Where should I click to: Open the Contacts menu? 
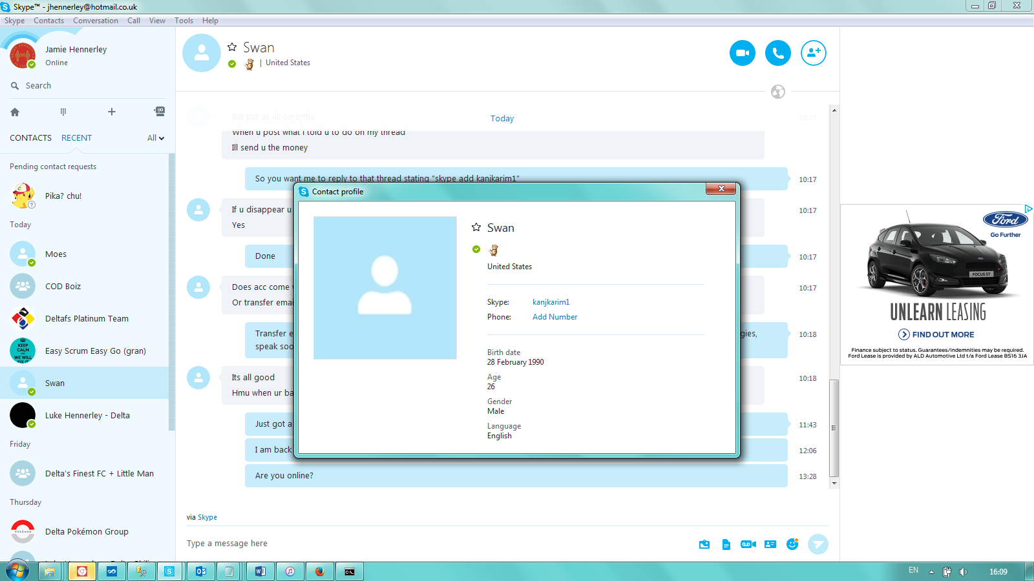pyautogui.click(x=48, y=21)
